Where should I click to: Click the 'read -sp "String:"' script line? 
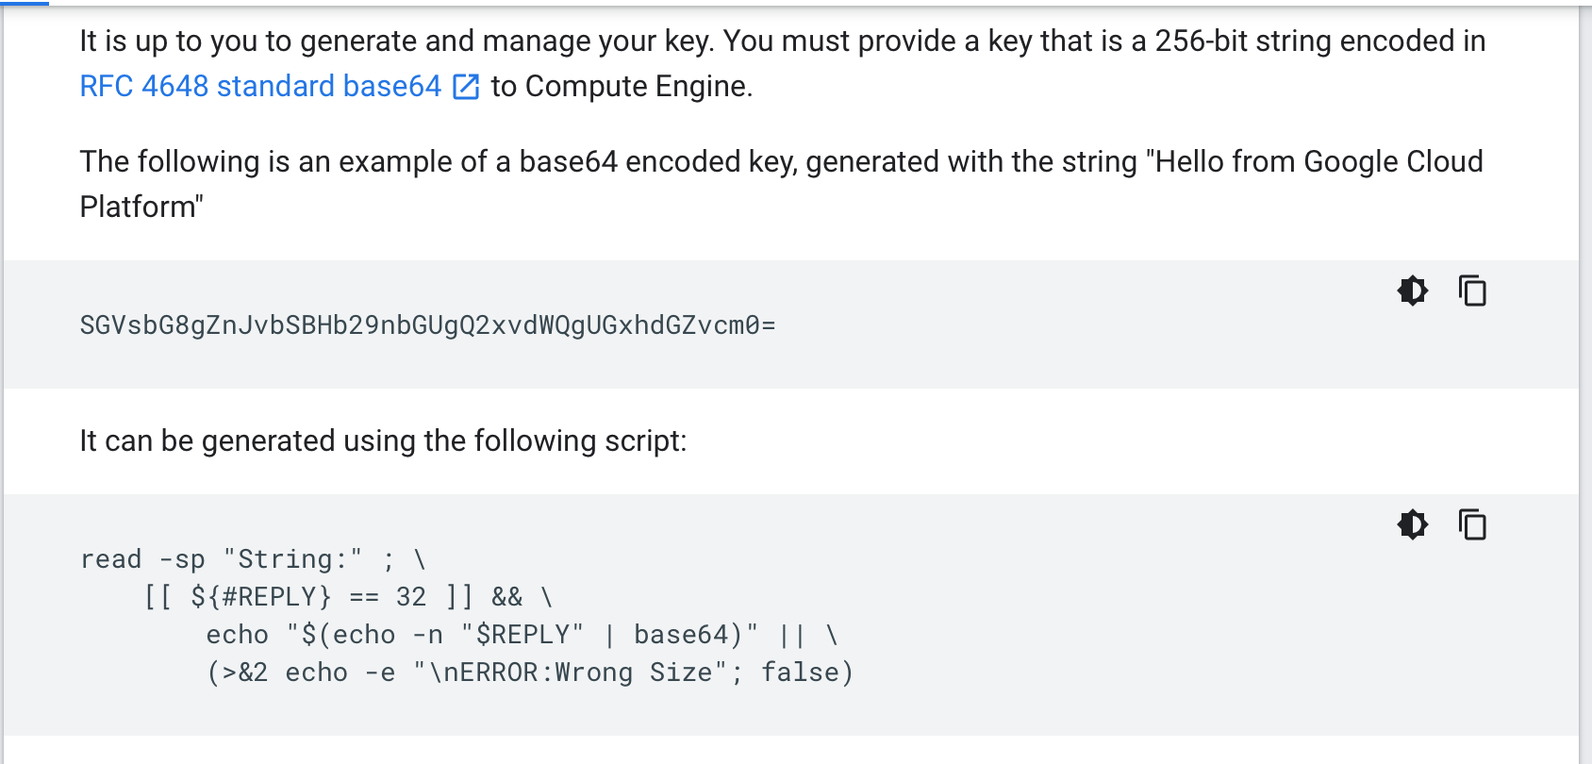pos(254,559)
